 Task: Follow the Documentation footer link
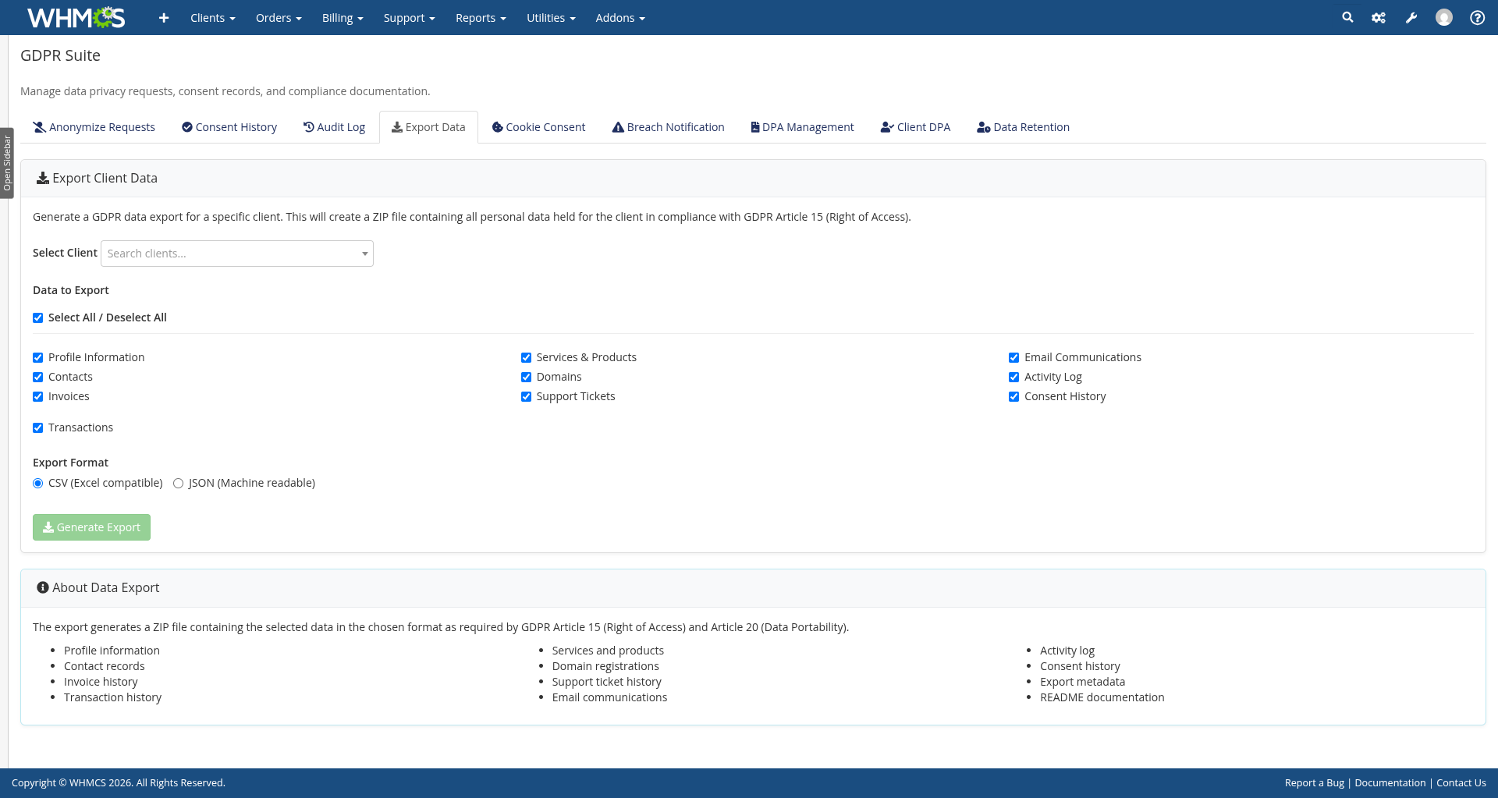[x=1390, y=782]
